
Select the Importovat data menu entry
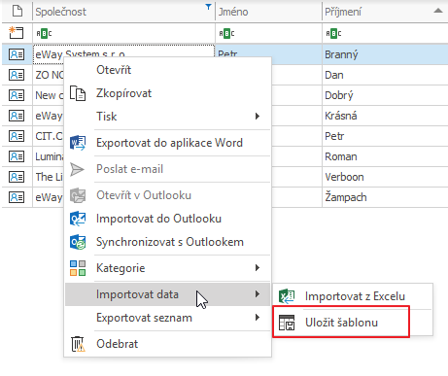pyautogui.click(x=167, y=294)
